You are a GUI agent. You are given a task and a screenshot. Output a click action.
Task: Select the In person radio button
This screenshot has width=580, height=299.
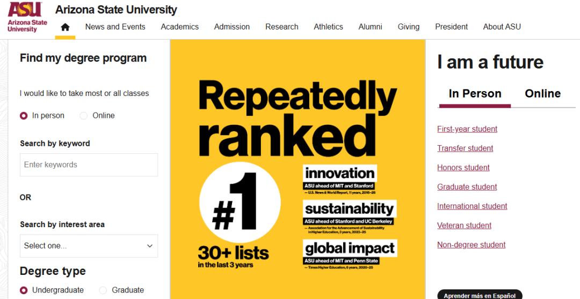click(24, 116)
